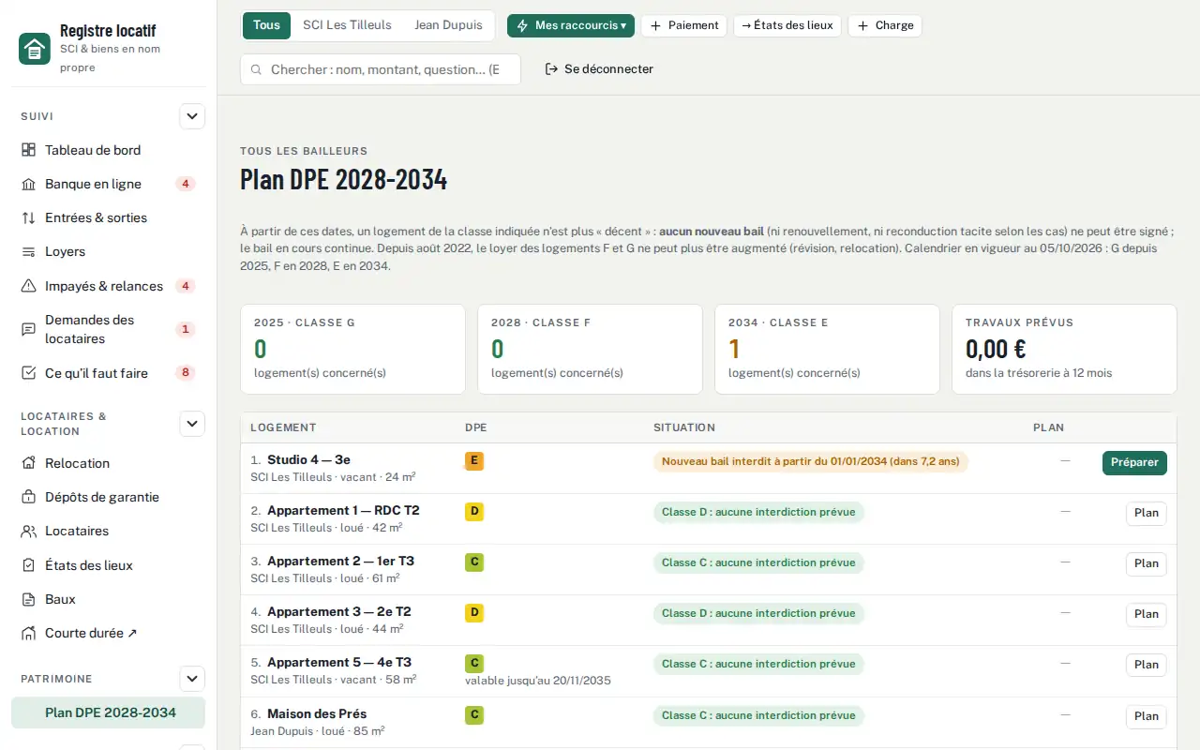Viewport: 1200px width, 750px height.
Task: Collapse the Patrimoine section chevron
Action: 192,679
